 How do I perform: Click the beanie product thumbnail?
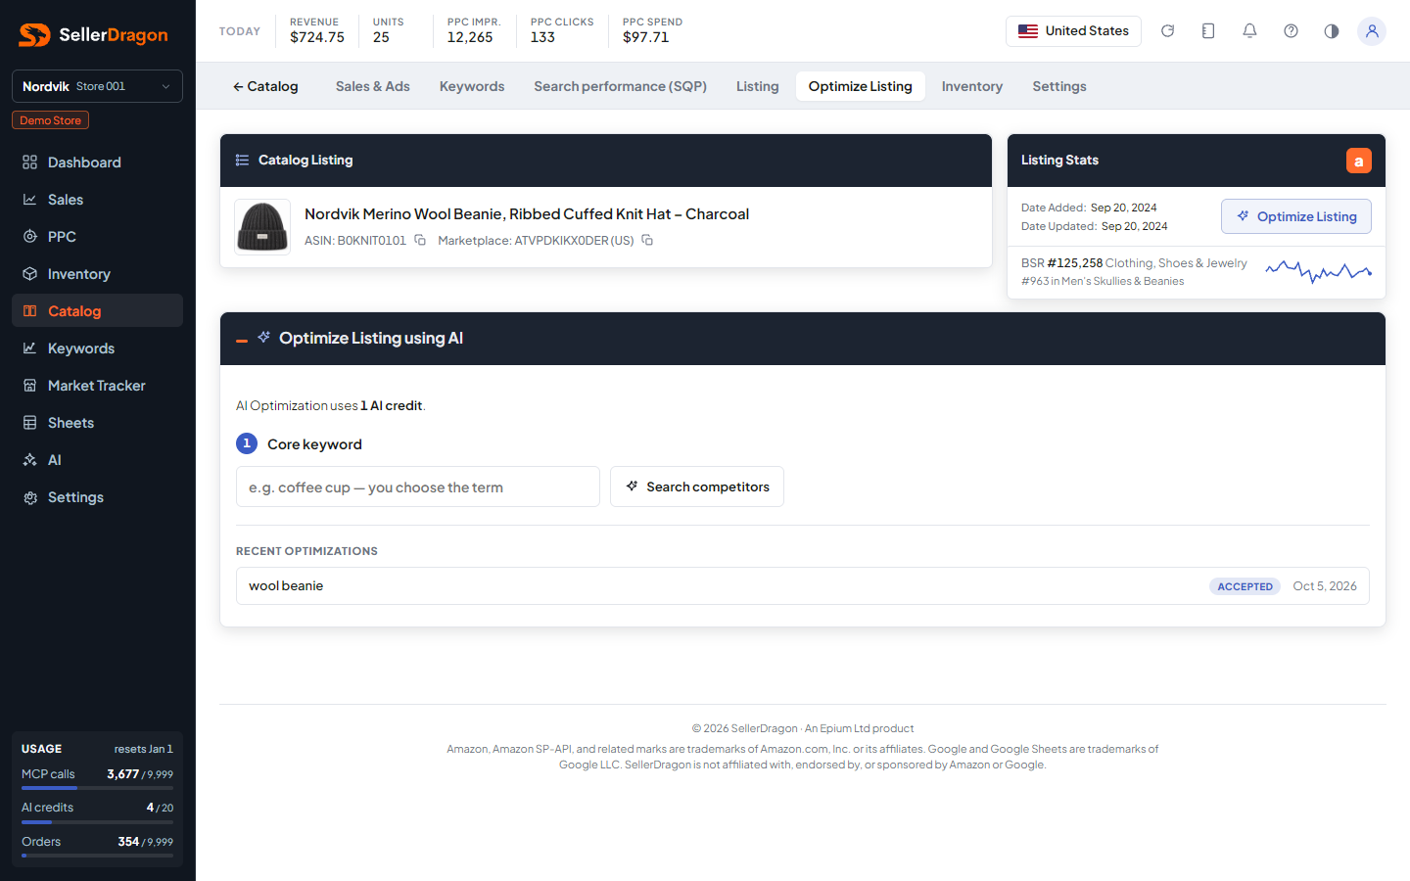pyautogui.click(x=262, y=227)
